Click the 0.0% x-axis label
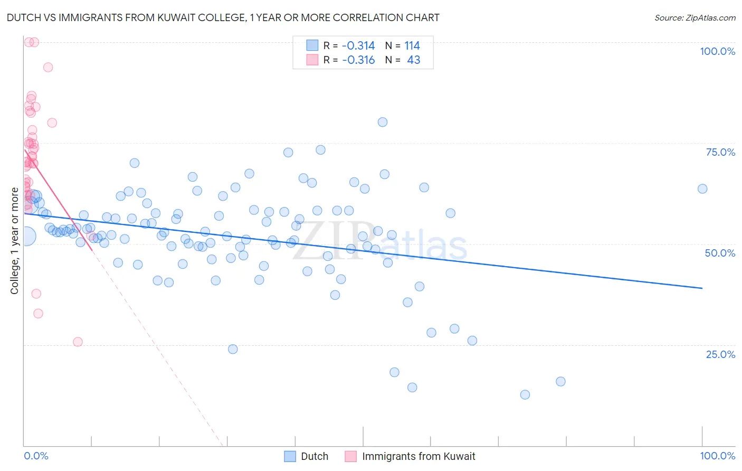 (x=36, y=456)
